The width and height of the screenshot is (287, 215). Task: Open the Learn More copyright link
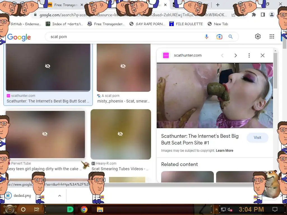[x=224, y=151]
